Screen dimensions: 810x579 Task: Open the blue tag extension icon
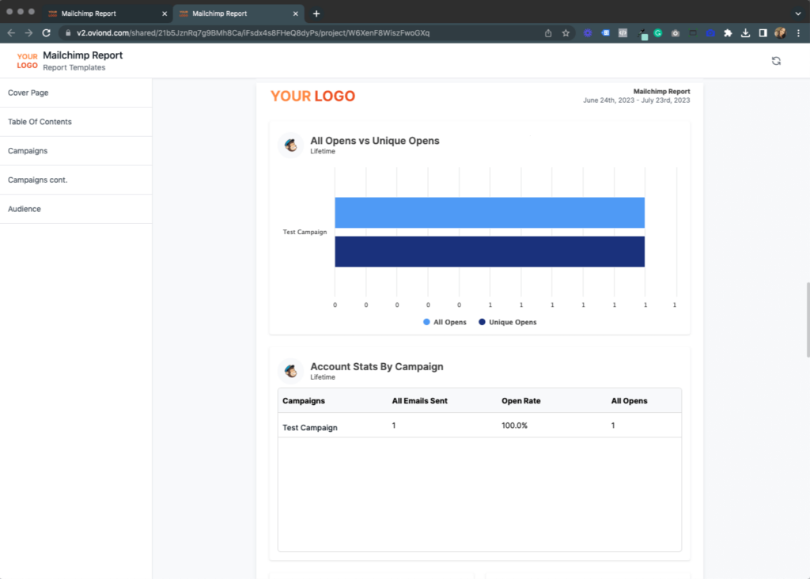(x=605, y=33)
